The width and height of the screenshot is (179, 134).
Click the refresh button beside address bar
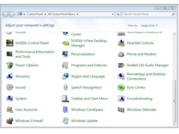pos(118,14)
